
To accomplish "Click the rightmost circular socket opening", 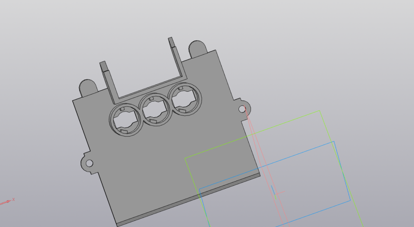I will tap(185, 99).
